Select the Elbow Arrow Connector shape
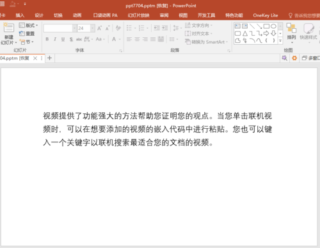Viewport: 320px width, 248px height. [259, 33]
